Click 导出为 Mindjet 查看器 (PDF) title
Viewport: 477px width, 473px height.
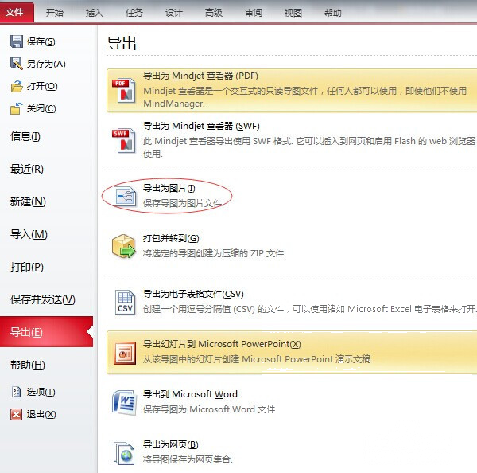[x=200, y=76]
